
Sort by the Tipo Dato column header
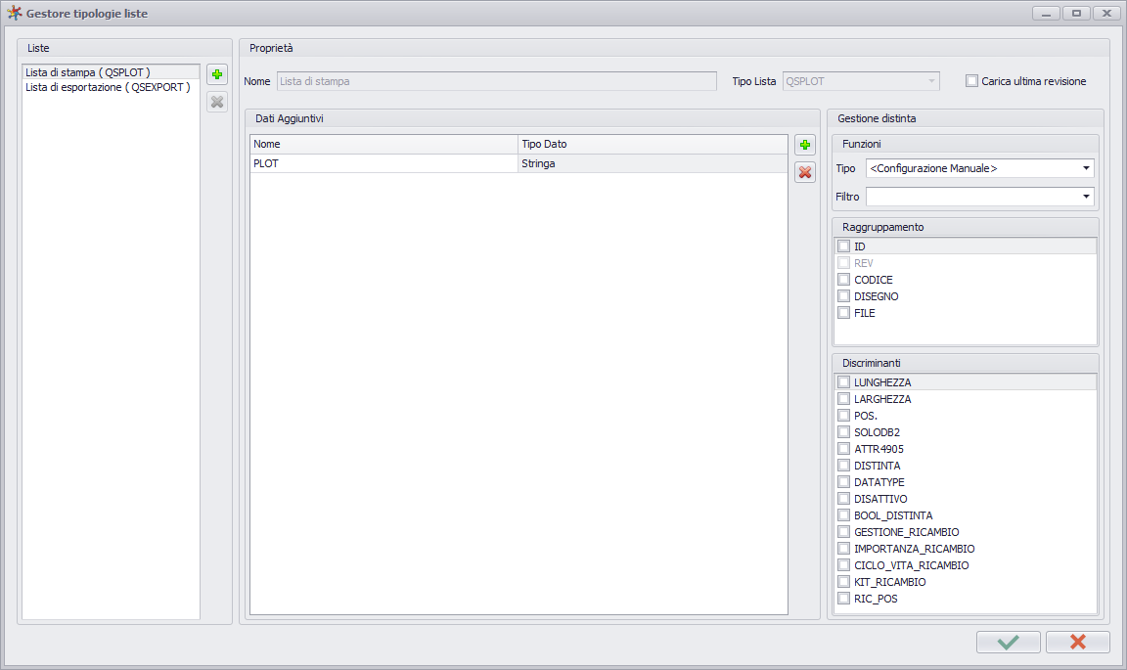[653, 145]
